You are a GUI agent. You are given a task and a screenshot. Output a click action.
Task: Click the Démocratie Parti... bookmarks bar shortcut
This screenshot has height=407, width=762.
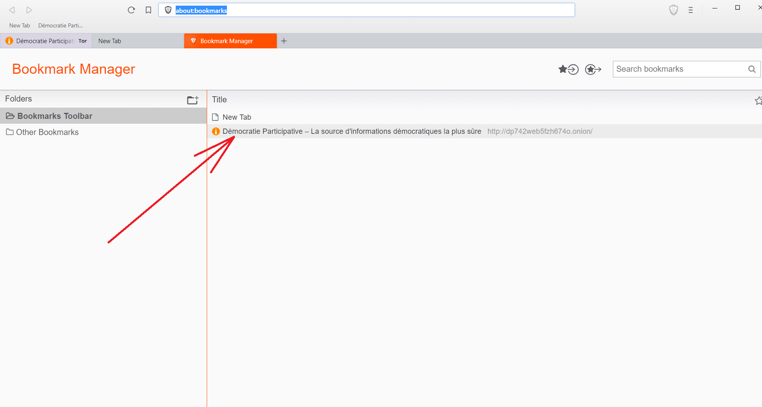pyautogui.click(x=60, y=25)
